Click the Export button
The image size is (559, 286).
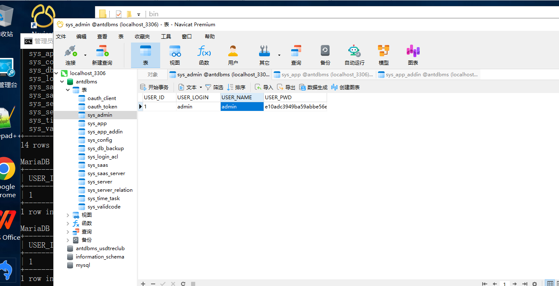[x=286, y=87]
